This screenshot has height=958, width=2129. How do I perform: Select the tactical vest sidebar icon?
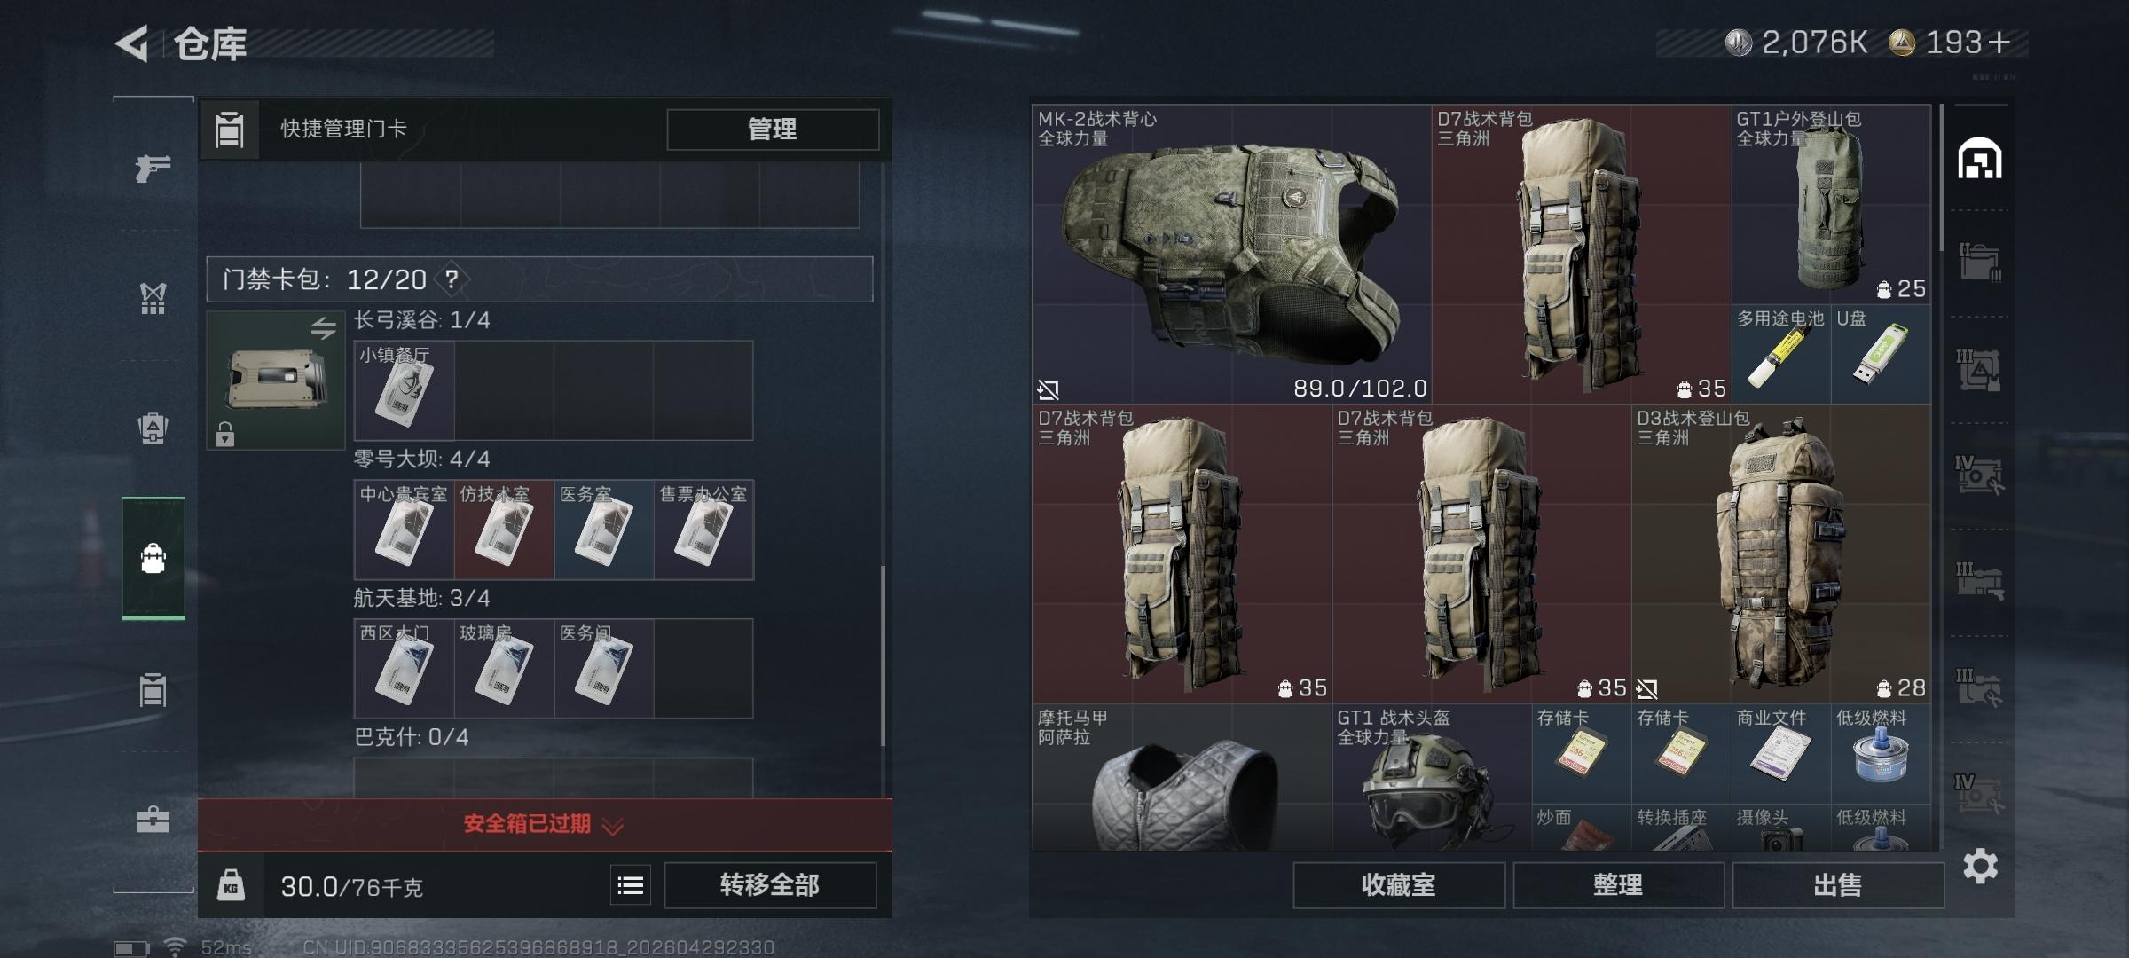tap(153, 298)
